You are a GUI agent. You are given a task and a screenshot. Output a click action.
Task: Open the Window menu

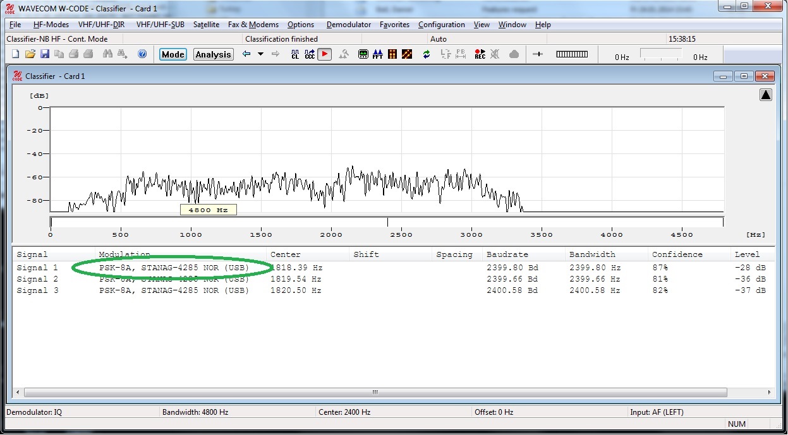coord(512,25)
